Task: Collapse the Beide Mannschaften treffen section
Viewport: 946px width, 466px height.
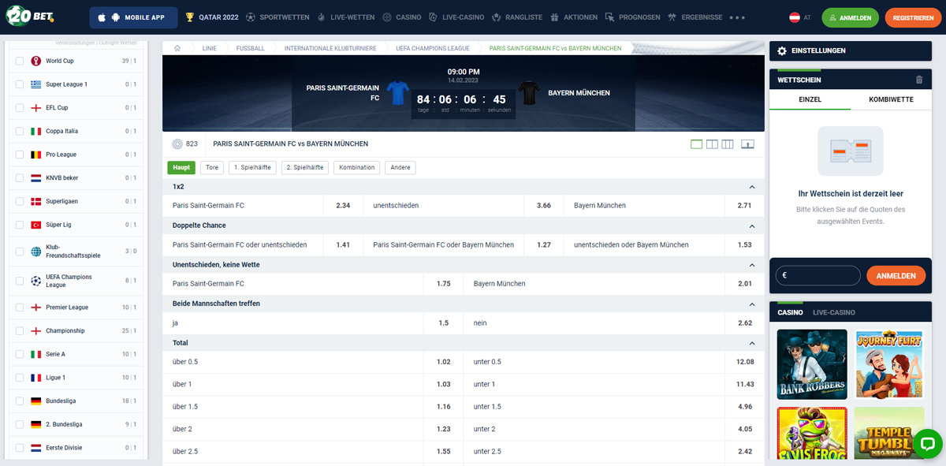Action: [751, 304]
